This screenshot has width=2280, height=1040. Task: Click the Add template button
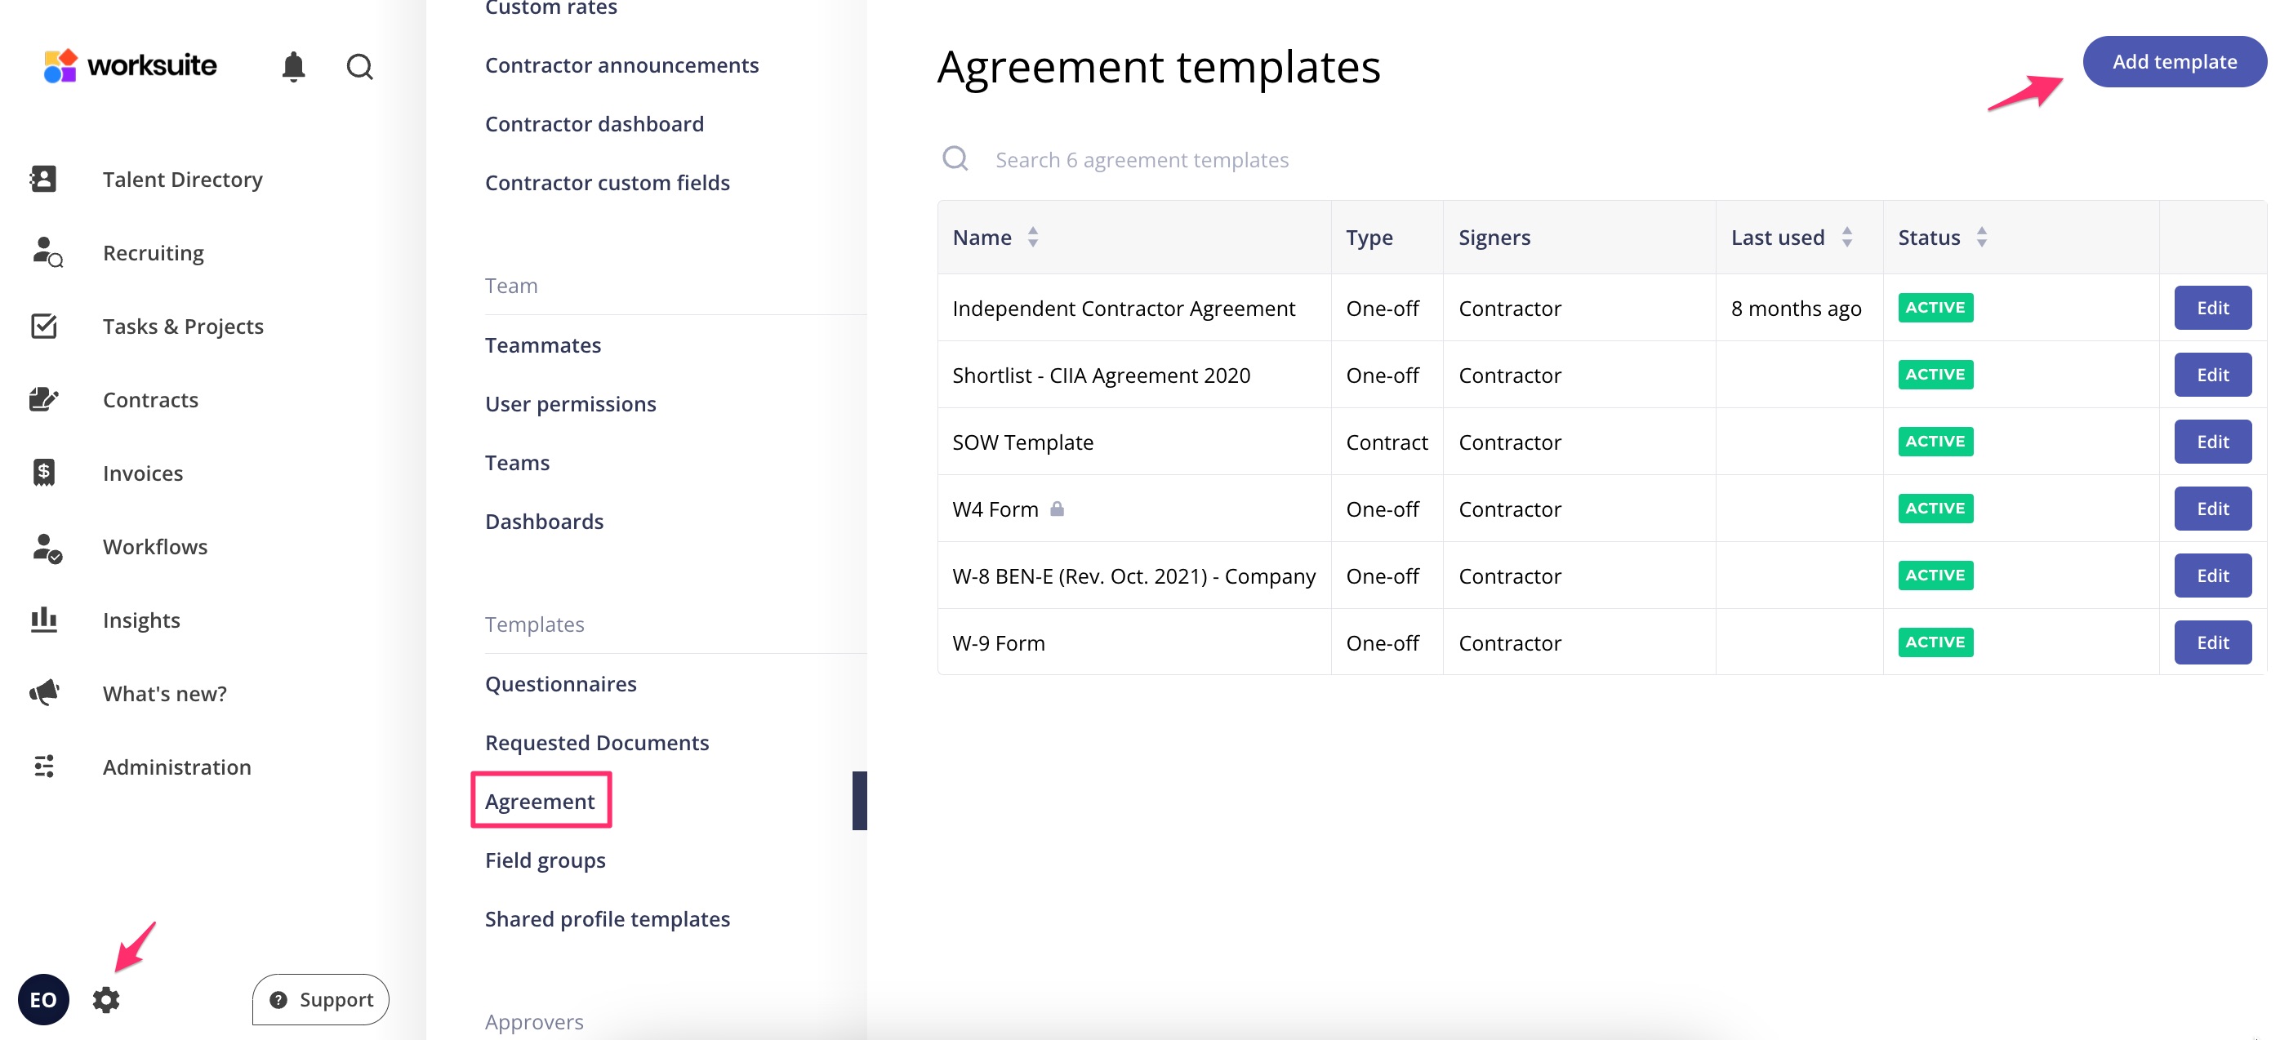coord(2174,62)
